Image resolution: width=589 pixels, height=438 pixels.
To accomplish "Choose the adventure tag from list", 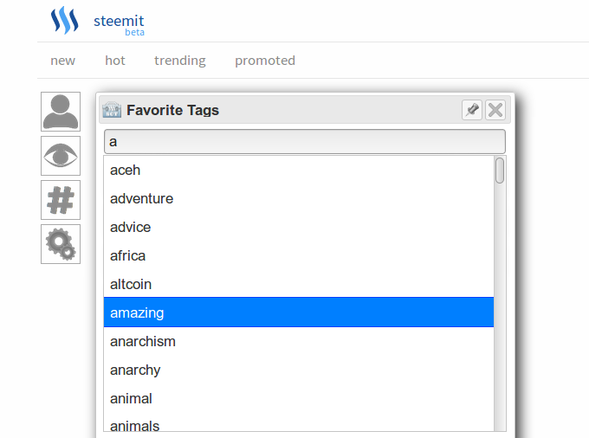I will [x=299, y=198].
